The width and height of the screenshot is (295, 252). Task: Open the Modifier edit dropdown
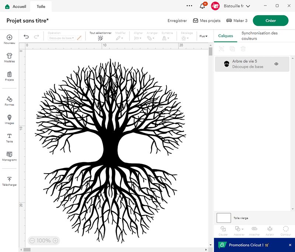(119, 38)
